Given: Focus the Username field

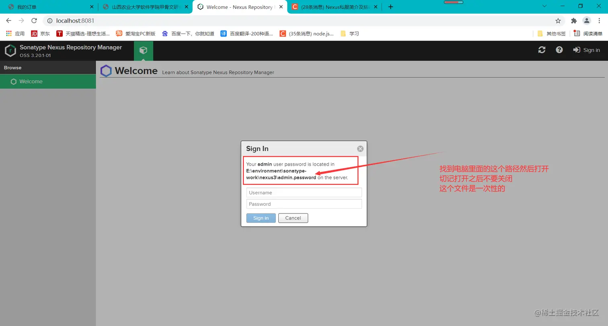Looking at the screenshot, I should coord(304,193).
